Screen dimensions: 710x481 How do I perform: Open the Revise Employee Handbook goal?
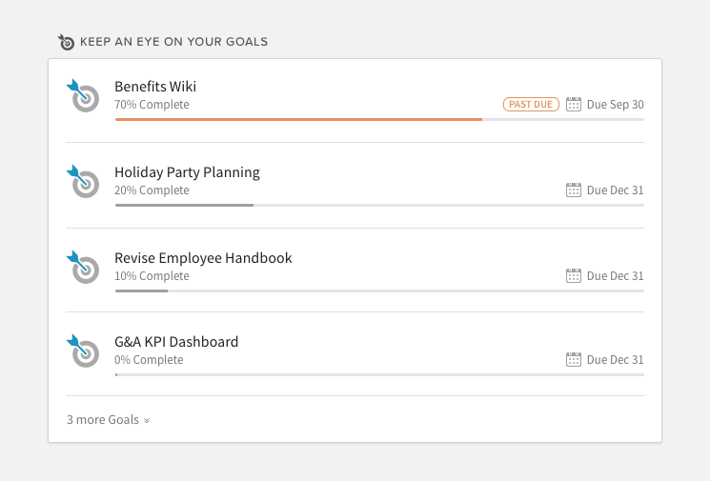point(203,258)
